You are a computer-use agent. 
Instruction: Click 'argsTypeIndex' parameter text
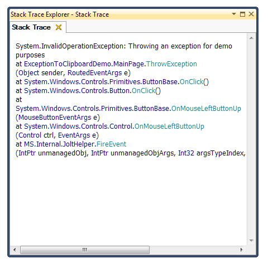click(x=220, y=153)
